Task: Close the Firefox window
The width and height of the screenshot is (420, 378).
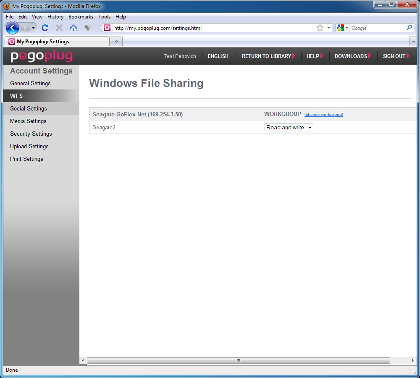Action: click(x=407, y=5)
